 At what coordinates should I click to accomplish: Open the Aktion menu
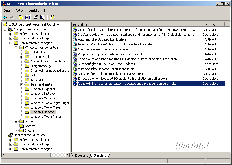point(20,10)
